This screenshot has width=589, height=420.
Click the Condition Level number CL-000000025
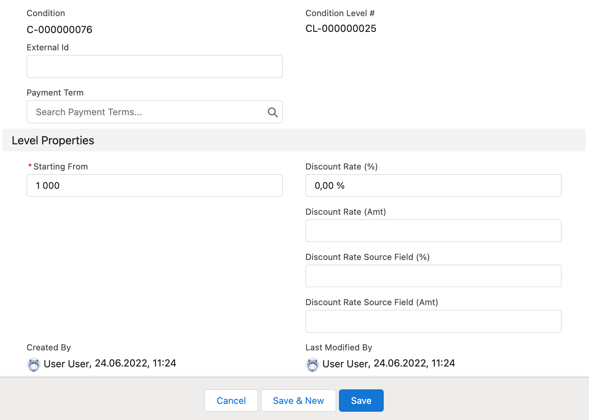coord(341,29)
